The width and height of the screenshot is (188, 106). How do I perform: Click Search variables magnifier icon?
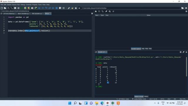[110, 11]
